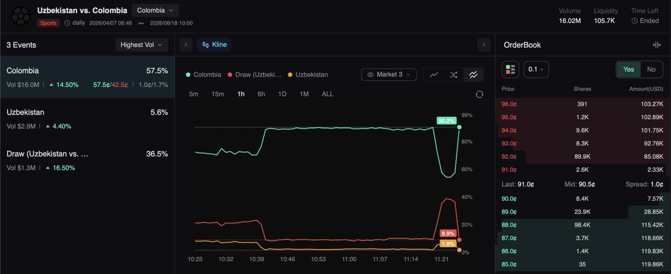Click the Mid: 90.5¢ value

pos(580,184)
